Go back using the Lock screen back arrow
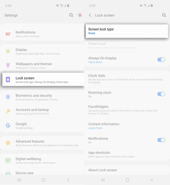Viewport: 170px width, 185px height. [90, 15]
